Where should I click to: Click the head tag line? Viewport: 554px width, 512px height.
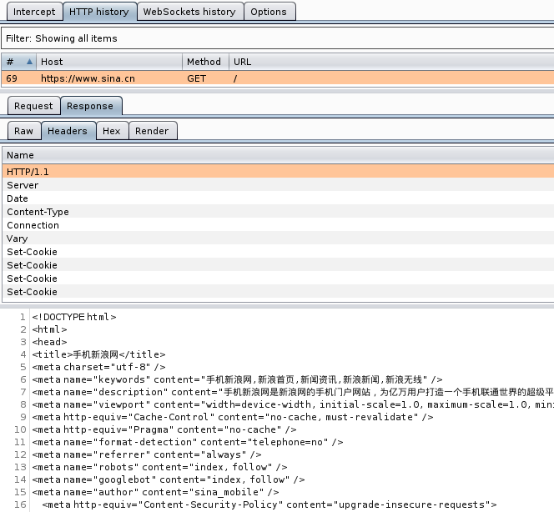[49, 342]
